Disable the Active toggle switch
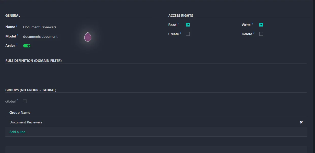The width and height of the screenshot is (315, 153). pyautogui.click(x=27, y=46)
